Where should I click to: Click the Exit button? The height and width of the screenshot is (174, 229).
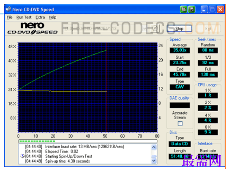coord(208,28)
